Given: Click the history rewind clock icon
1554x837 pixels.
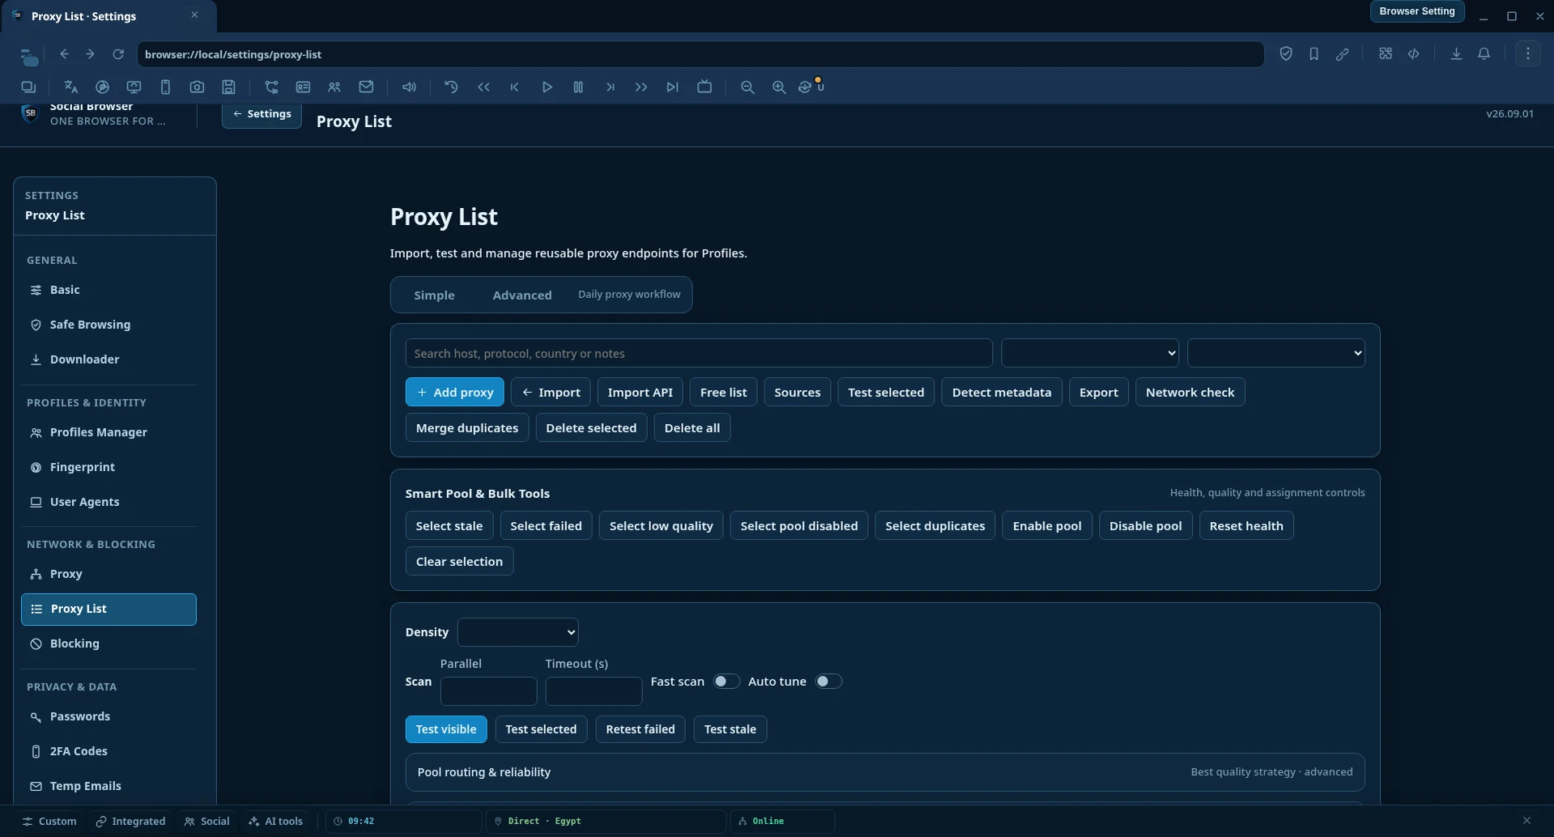Looking at the screenshot, I should coord(451,87).
